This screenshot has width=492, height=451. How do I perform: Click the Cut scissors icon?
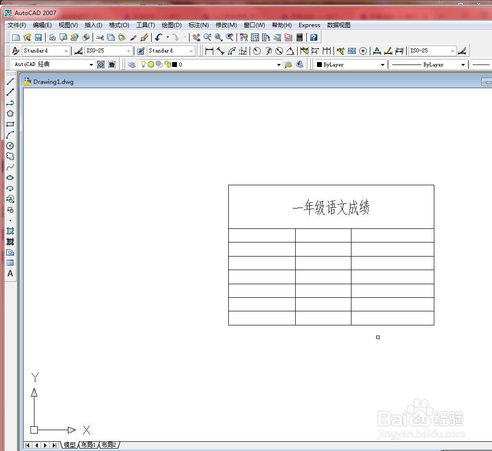point(100,38)
